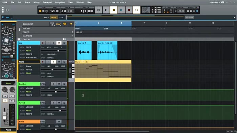Screen dimensions: 237x133
Task: Click the MIXDOWN button
Action: point(189,18)
